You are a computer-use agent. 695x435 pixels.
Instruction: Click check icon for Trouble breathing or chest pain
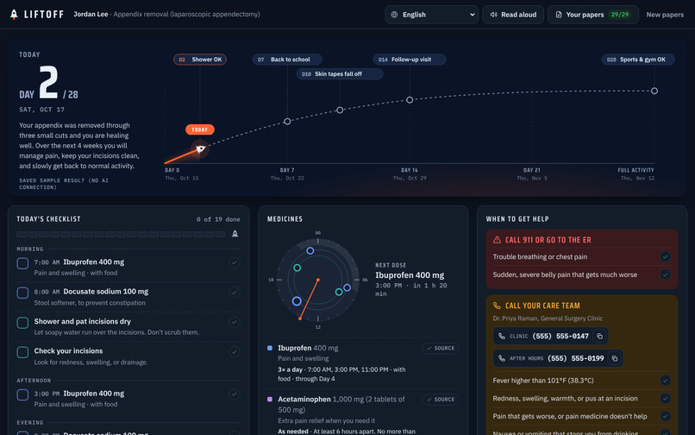click(665, 256)
